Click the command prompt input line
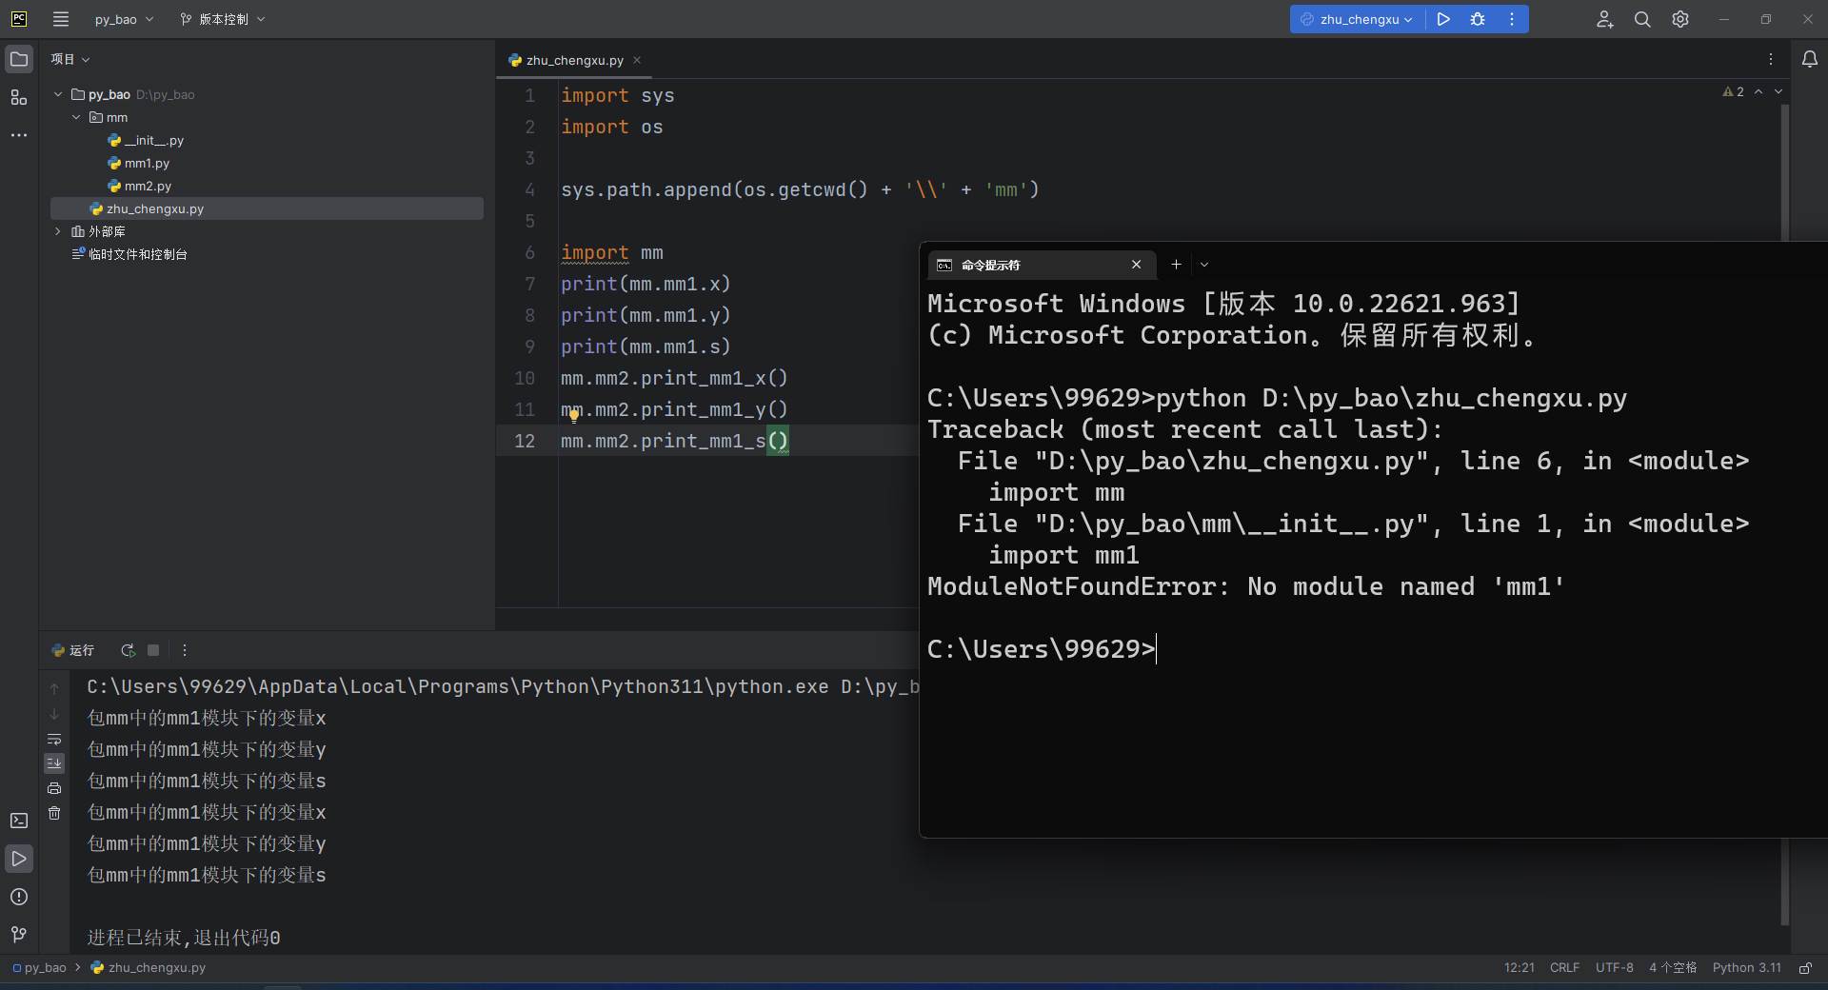The height and width of the screenshot is (990, 1828). pos(1042,649)
